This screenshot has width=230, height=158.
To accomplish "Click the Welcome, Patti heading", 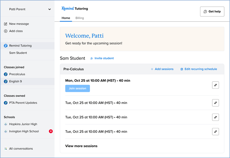I will coord(84,36).
